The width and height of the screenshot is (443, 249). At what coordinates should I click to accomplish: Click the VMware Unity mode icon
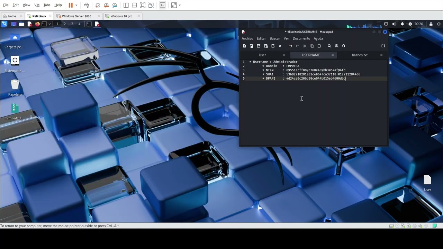tap(151, 5)
